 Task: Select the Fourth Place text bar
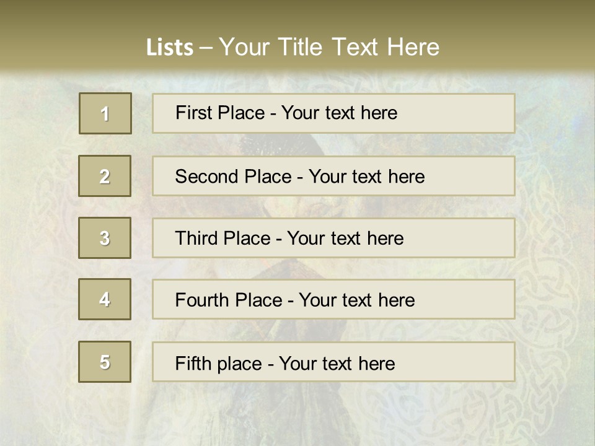coord(333,299)
